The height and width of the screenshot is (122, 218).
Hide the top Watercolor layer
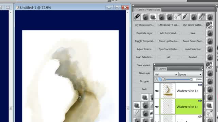(x=157, y=91)
